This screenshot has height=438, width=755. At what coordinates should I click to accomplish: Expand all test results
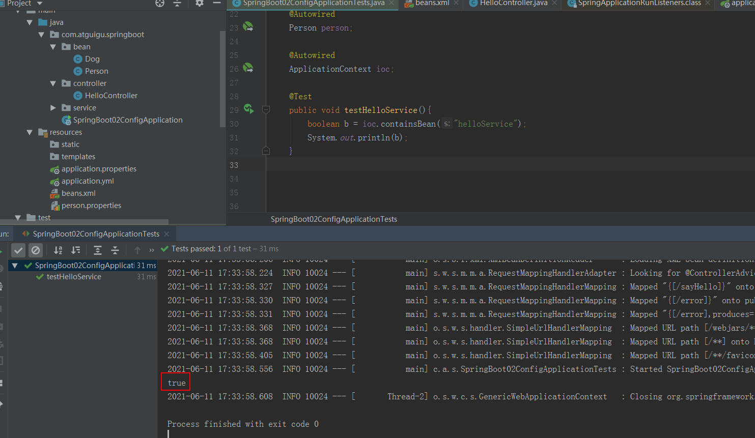pos(98,250)
